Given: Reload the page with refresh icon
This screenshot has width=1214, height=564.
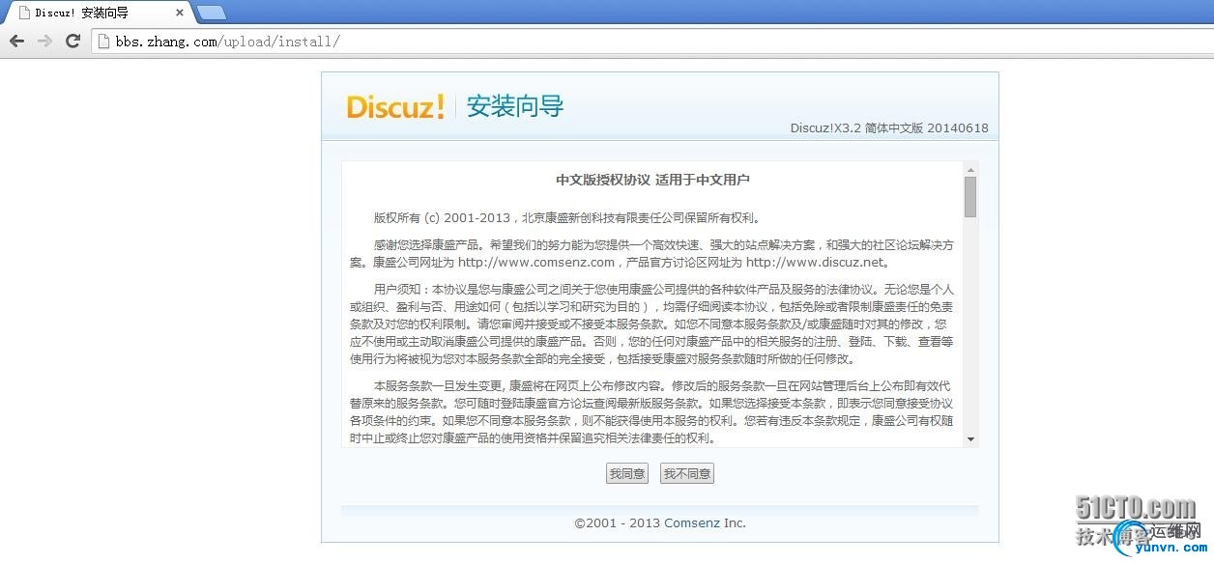Looking at the screenshot, I should tap(72, 41).
